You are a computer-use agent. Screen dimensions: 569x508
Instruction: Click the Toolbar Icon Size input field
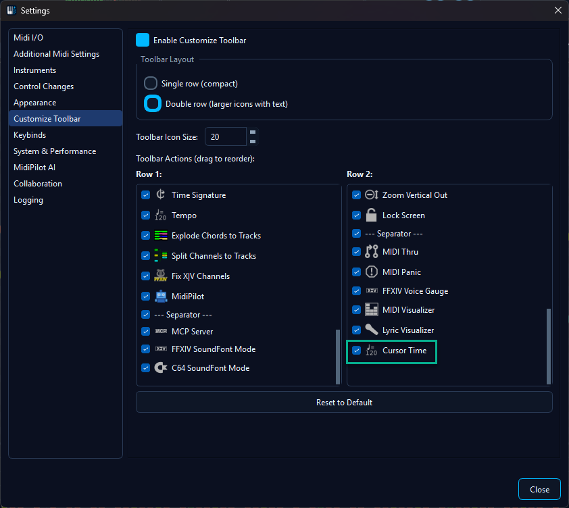point(226,137)
